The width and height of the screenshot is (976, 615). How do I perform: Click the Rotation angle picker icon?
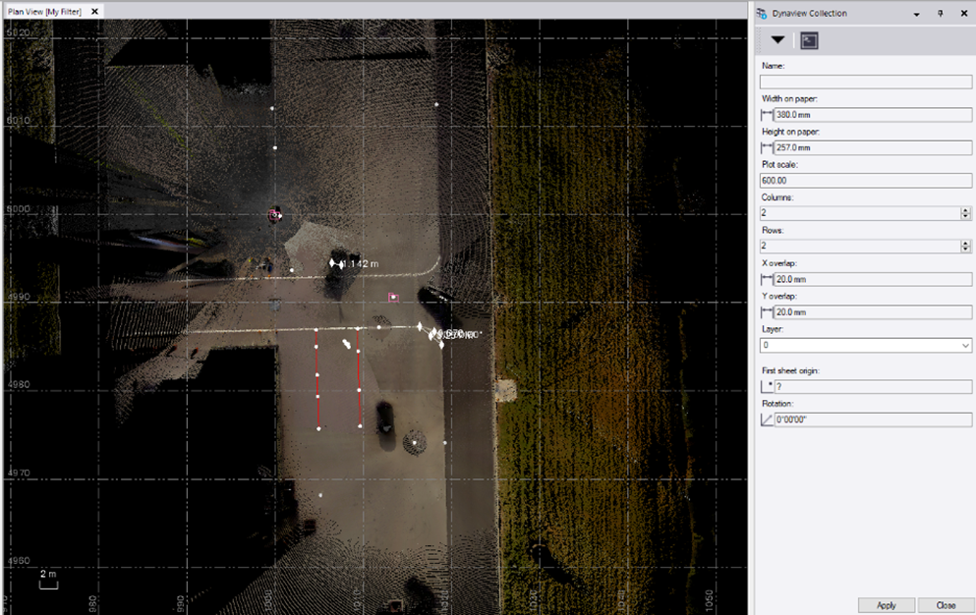pos(766,419)
